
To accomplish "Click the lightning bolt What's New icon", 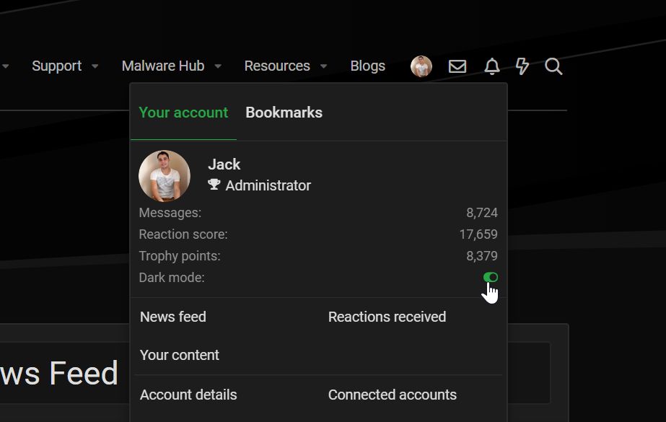I will point(522,66).
